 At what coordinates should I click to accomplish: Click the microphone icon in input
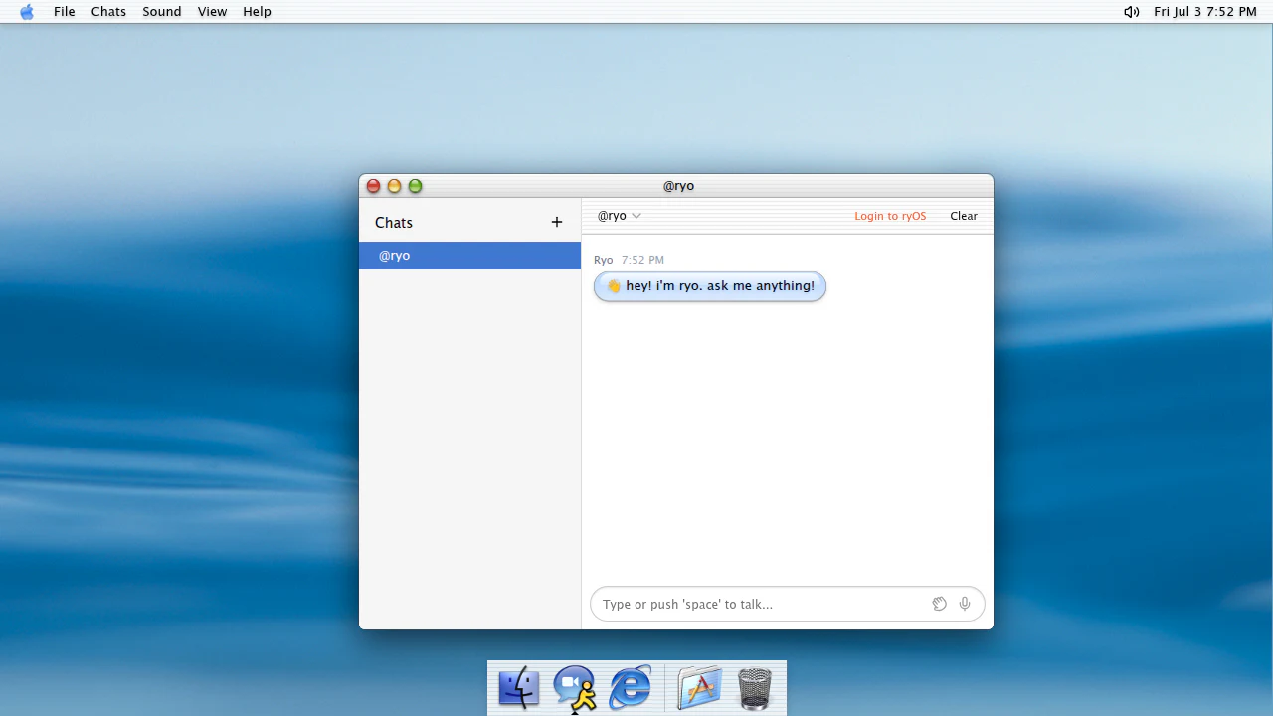tap(965, 604)
